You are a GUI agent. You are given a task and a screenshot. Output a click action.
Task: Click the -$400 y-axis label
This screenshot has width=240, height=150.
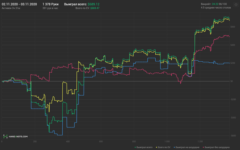point(233,117)
